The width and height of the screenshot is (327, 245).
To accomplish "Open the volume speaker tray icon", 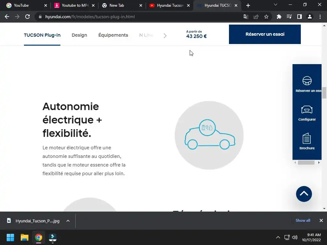I will click(x=295, y=237).
